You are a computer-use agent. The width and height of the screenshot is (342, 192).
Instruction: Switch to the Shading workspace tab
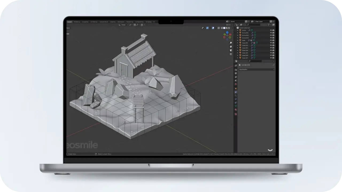click(113, 22)
